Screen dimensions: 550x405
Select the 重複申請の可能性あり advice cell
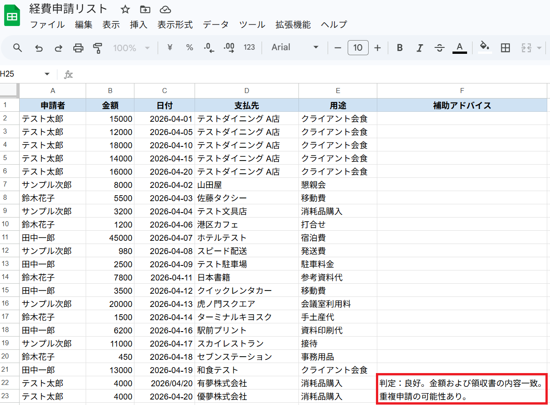point(462,396)
